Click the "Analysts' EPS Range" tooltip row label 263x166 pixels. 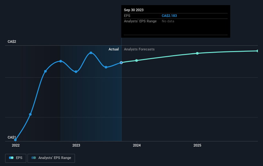click(140, 21)
